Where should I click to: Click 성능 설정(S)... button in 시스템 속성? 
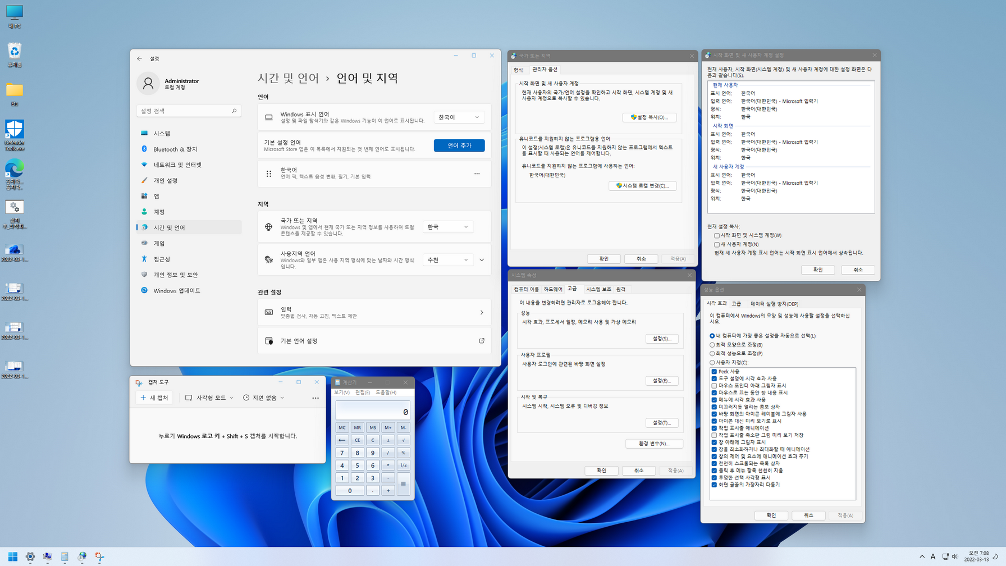click(662, 339)
